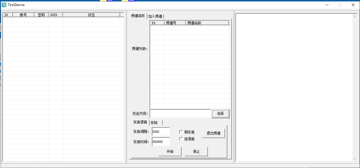
Task: Click the 停止 button
Action: (x=196, y=152)
